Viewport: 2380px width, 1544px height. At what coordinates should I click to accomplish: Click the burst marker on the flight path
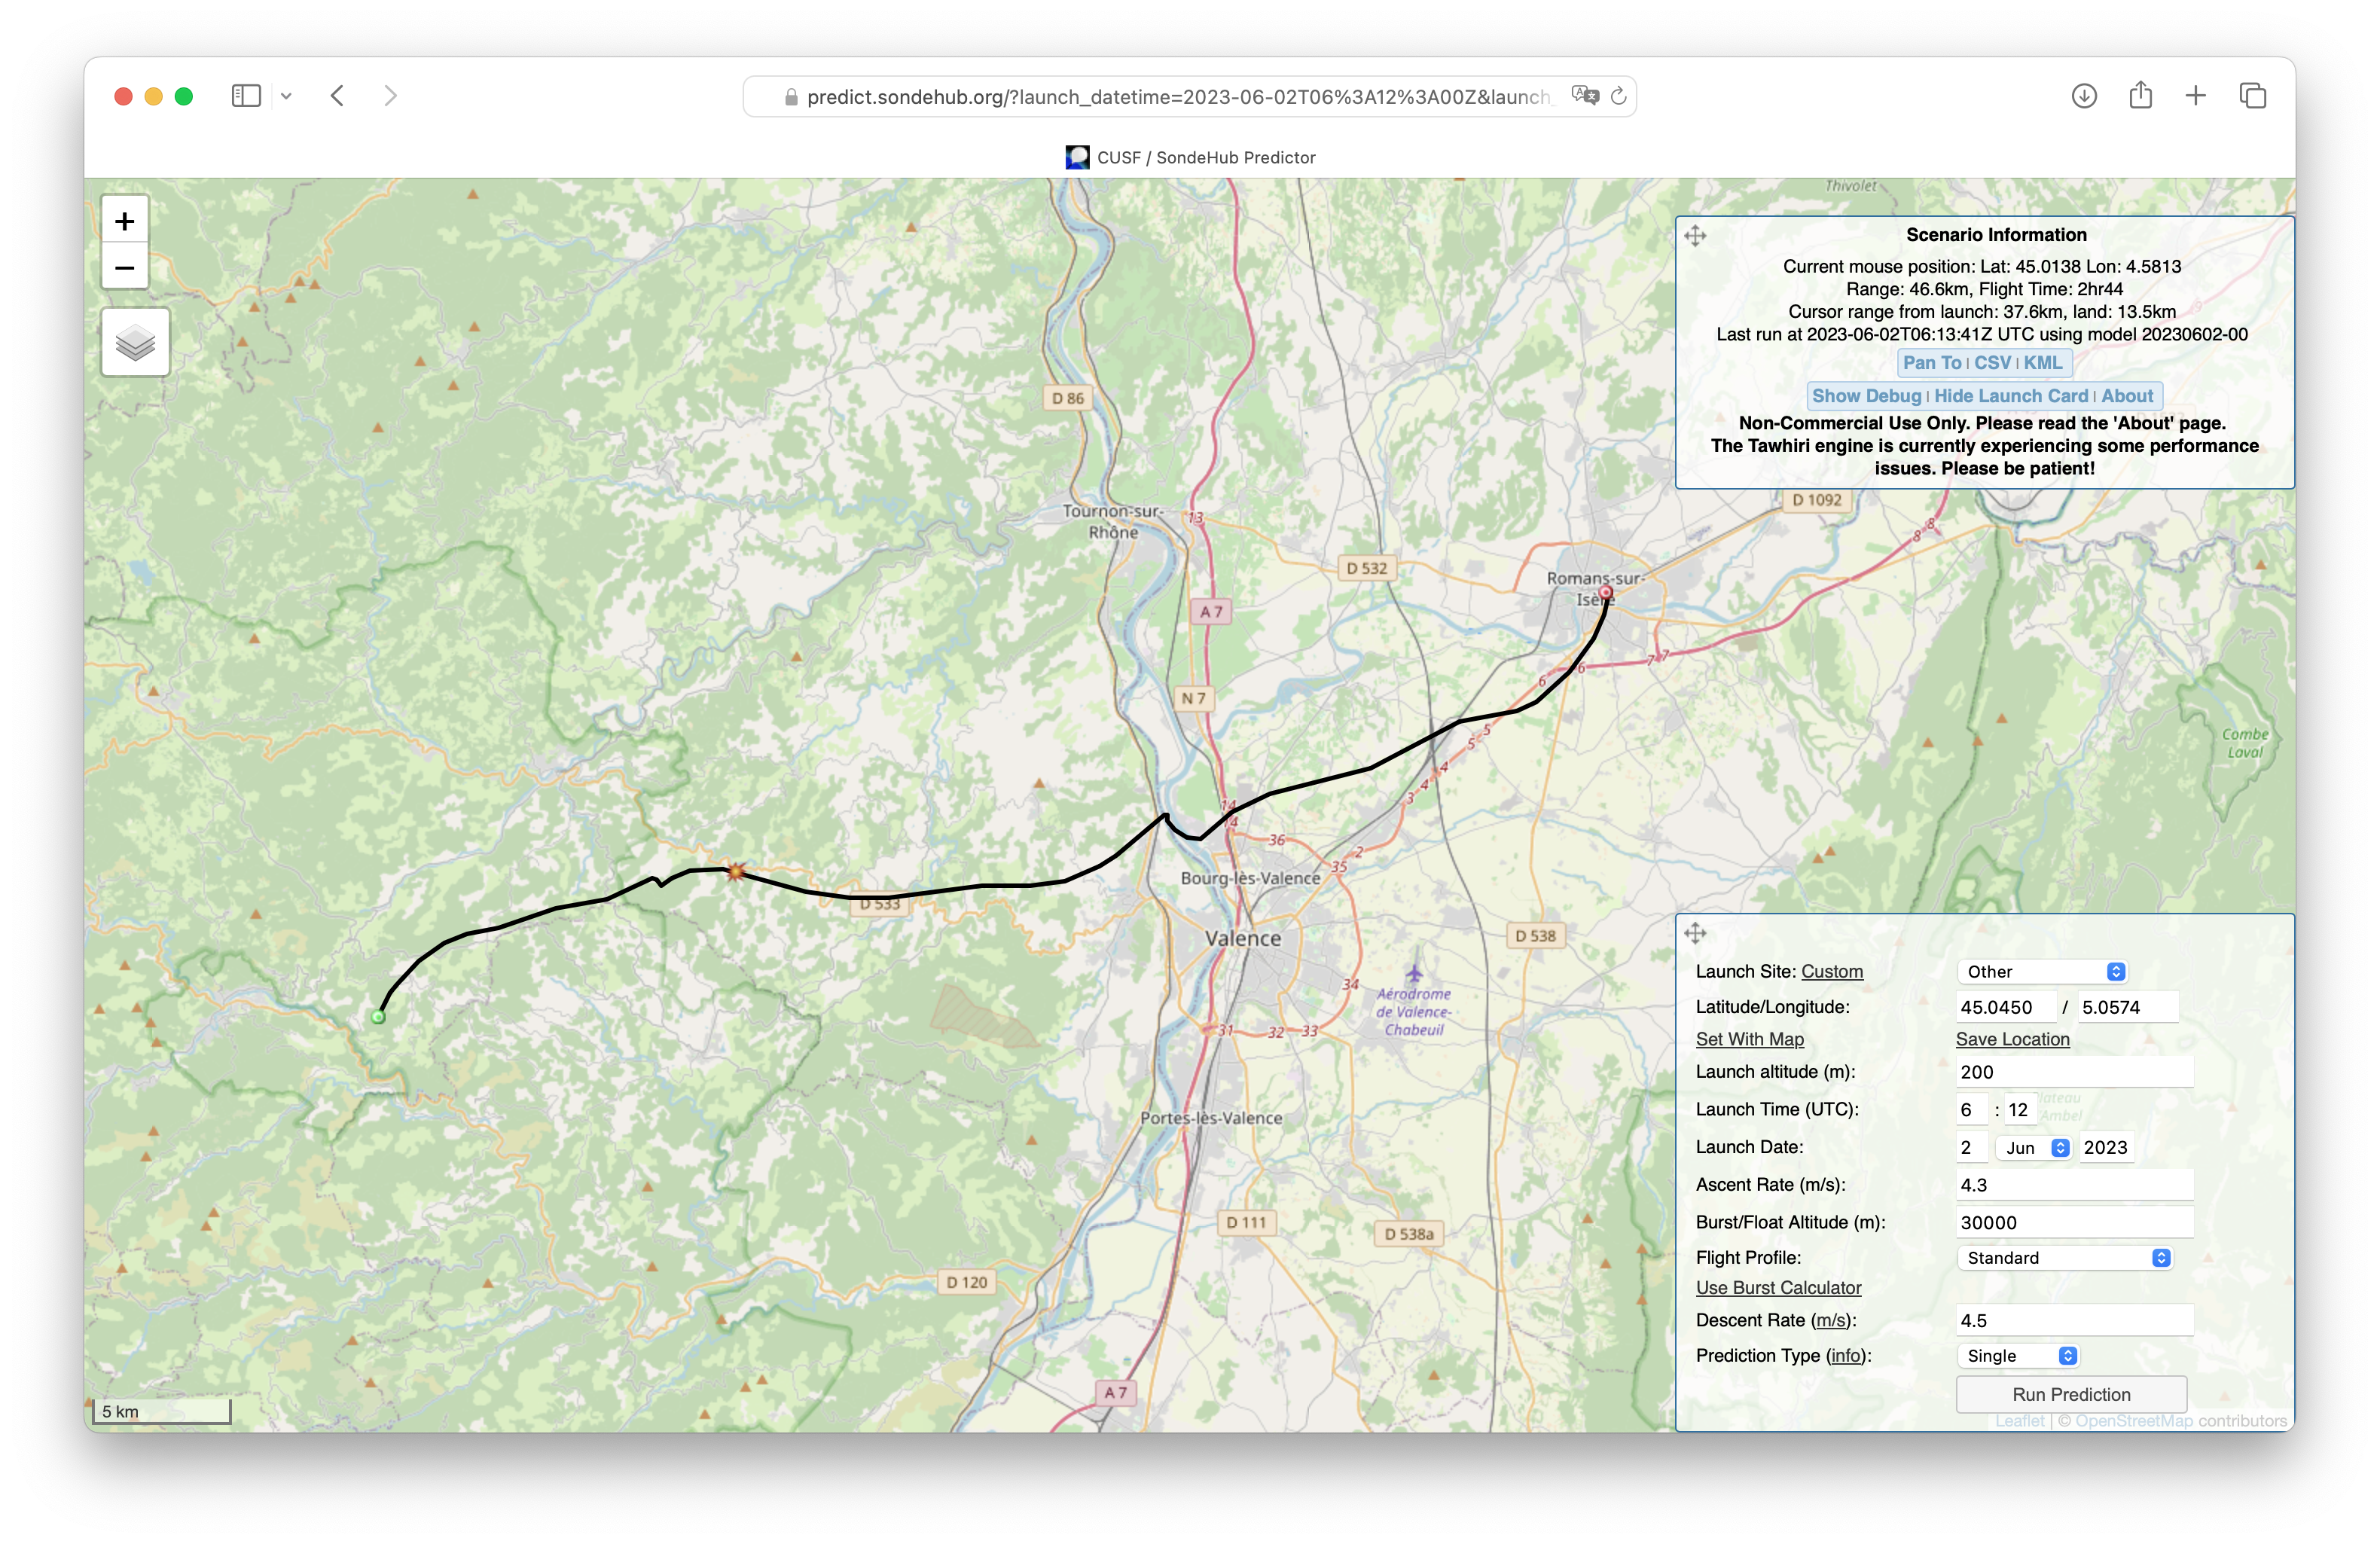click(x=736, y=871)
